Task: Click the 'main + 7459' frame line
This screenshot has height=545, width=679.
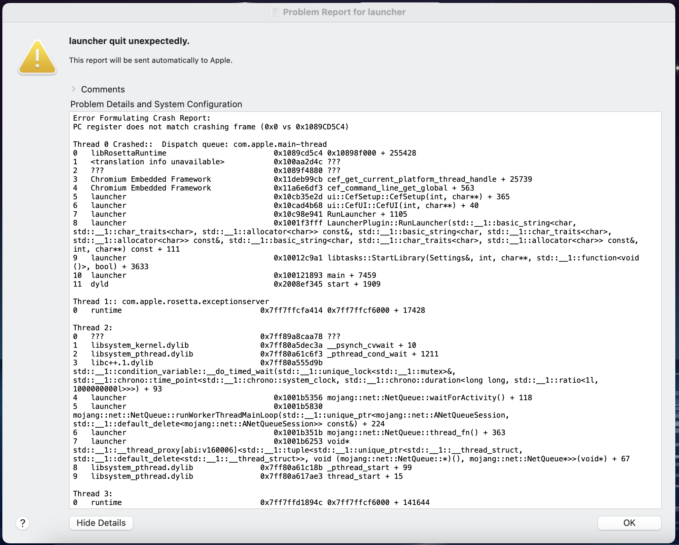Action: tap(351, 275)
